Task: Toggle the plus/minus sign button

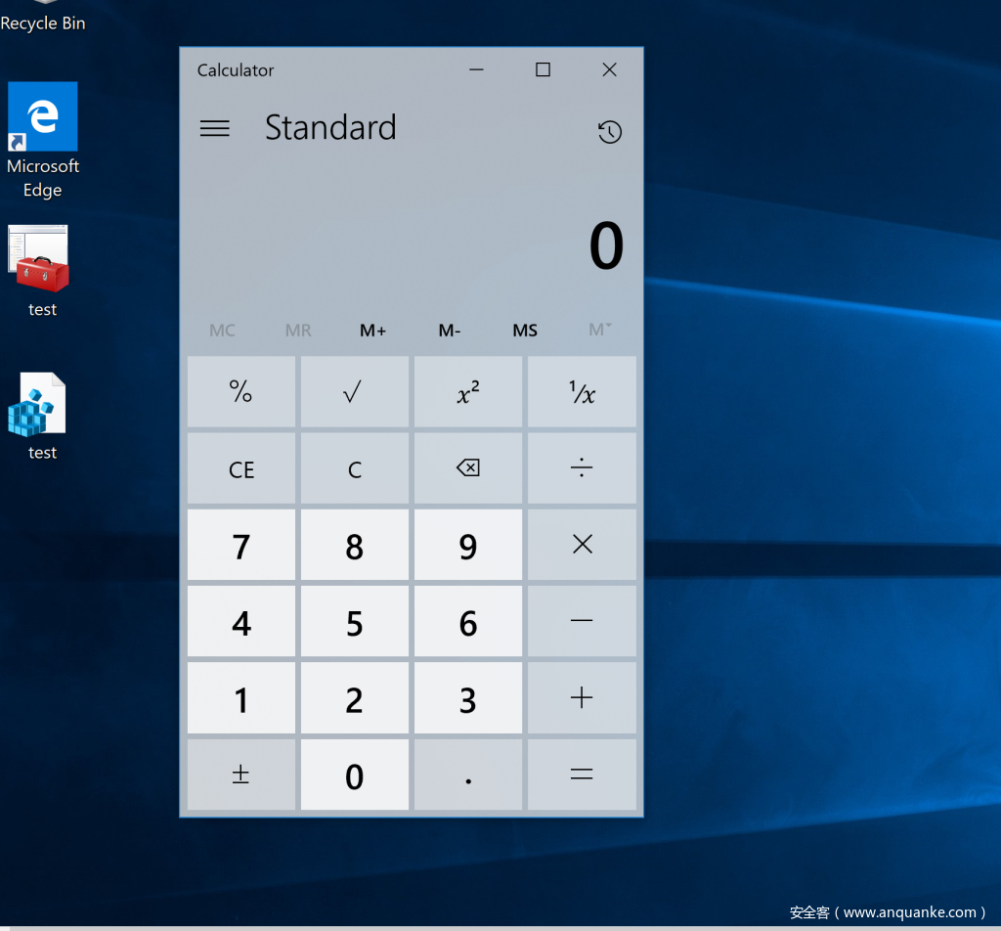Action: [240, 775]
